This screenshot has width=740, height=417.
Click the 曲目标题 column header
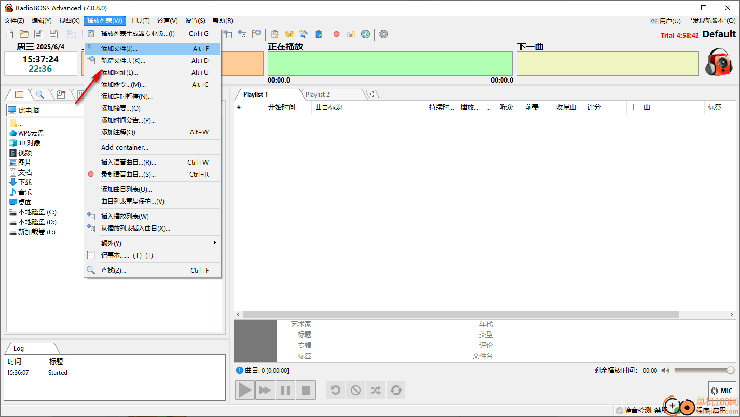tap(368, 107)
